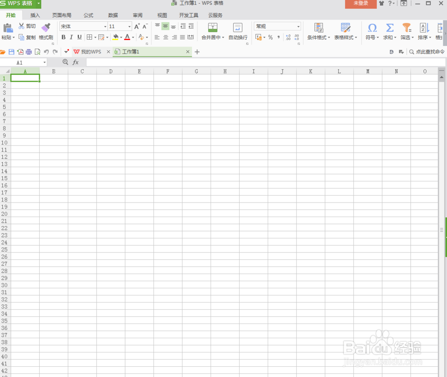
Task: Open the Review ribbon tab
Action: click(x=137, y=15)
